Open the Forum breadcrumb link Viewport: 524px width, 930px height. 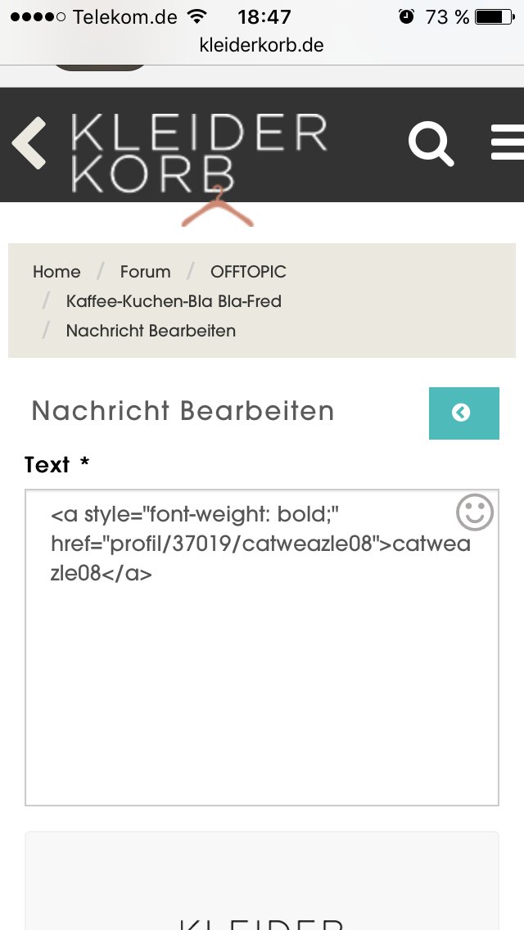145,272
